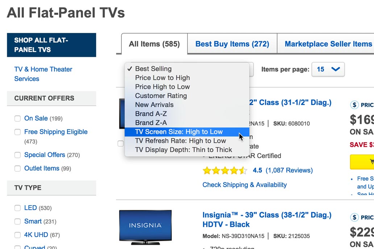Choose Customer Rating from the sort list
Viewport: 374px width, 249px height.
[x=161, y=96]
